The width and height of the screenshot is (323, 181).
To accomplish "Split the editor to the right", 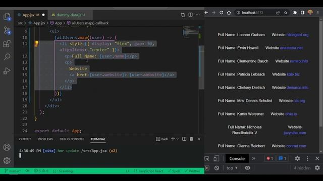I will click(191, 15).
